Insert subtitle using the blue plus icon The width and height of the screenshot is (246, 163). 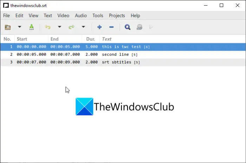99,27
